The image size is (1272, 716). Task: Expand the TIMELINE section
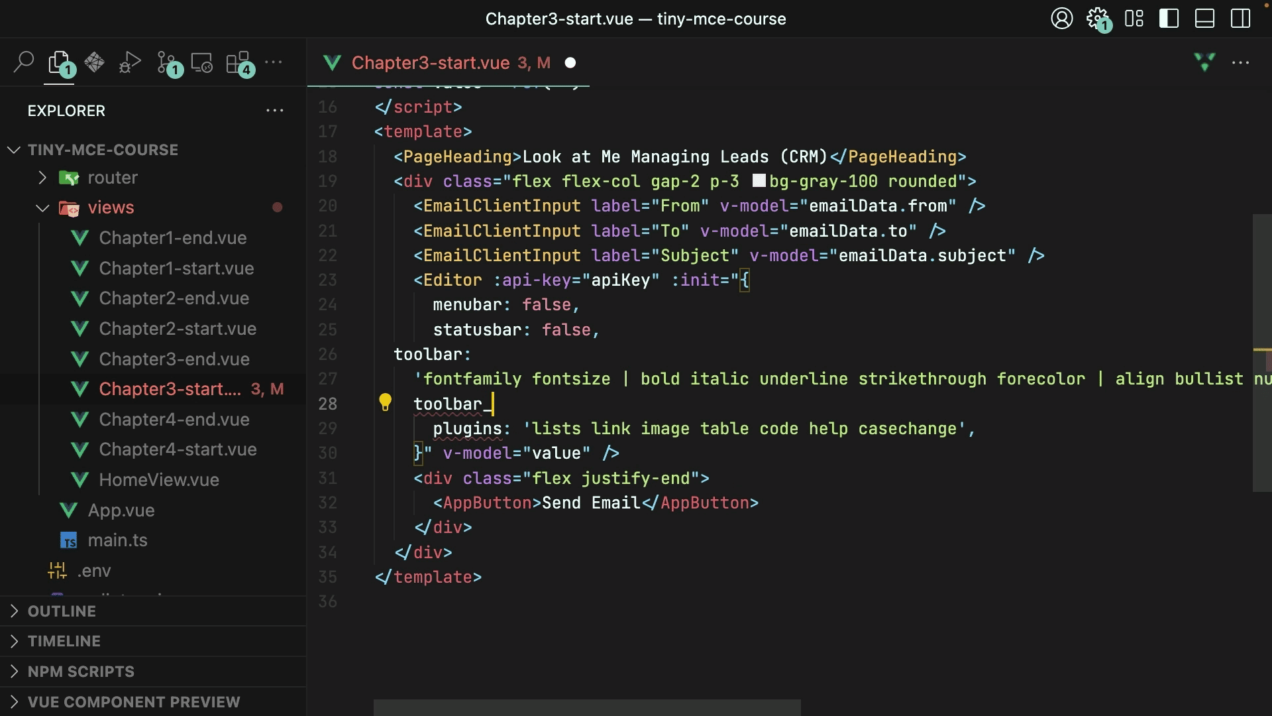coord(152,641)
